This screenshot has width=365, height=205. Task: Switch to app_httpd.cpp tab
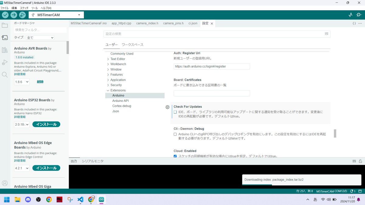[x=121, y=23]
